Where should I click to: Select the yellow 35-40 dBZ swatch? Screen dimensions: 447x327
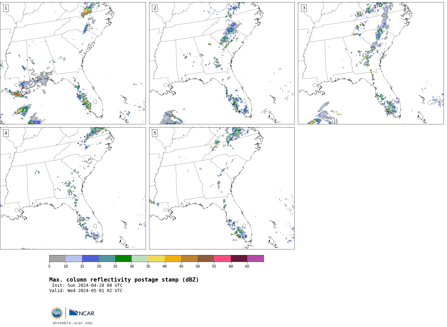coord(156,259)
